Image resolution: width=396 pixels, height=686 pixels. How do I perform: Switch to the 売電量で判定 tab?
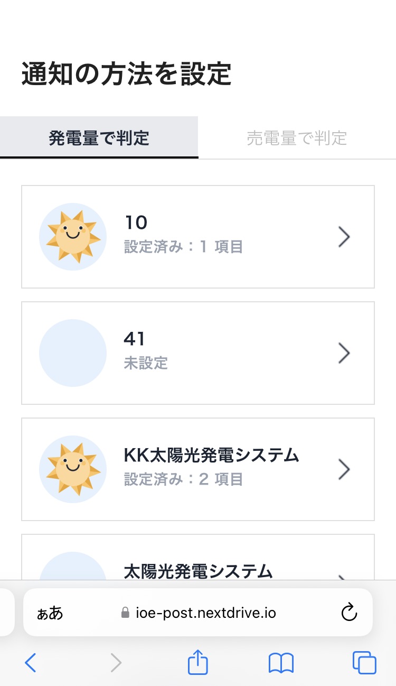click(x=297, y=138)
